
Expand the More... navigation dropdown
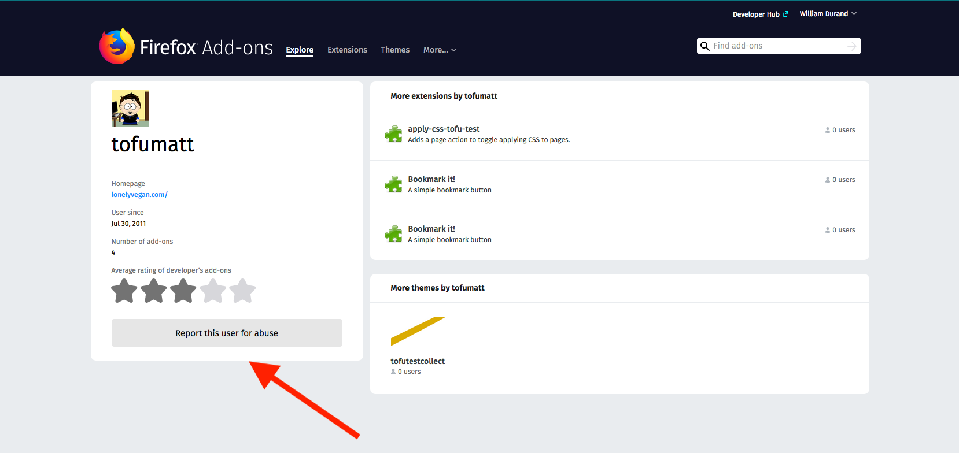pyautogui.click(x=440, y=50)
